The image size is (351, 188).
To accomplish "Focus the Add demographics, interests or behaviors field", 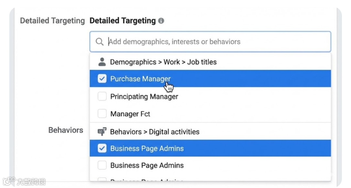I will tap(214, 42).
